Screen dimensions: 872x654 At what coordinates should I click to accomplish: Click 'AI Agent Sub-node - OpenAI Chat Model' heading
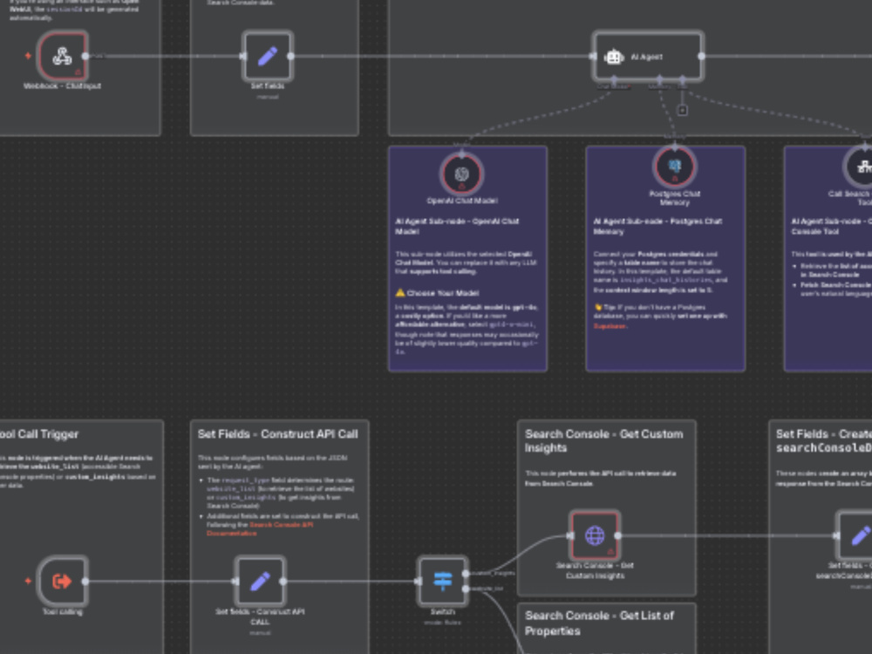click(x=457, y=226)
